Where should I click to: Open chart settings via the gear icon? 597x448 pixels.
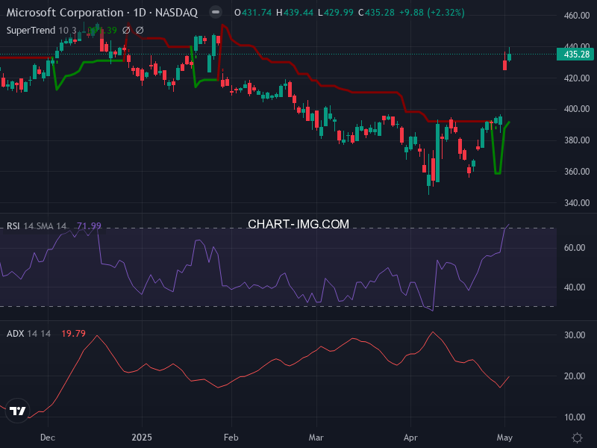[x=577, y=438]
